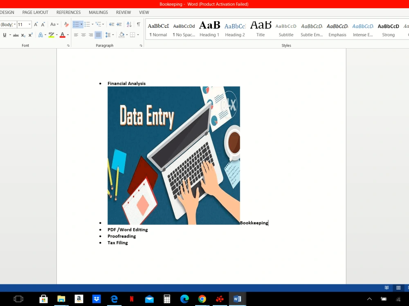Open the font size dropdown

(29, 24)
